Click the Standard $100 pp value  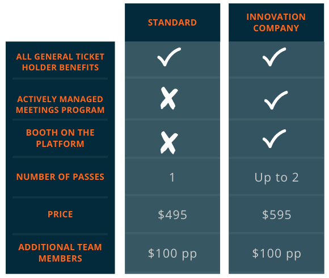click(172, 254)
